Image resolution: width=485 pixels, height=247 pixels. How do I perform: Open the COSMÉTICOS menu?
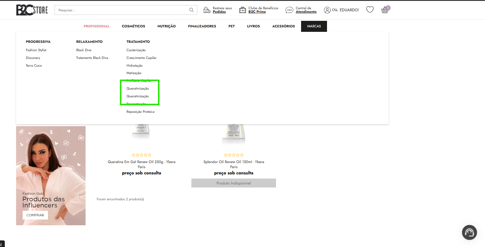tap(134, 26)
